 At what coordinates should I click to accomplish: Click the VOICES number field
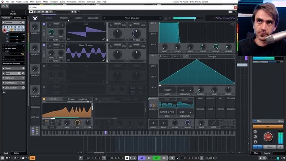click(153, 123)
